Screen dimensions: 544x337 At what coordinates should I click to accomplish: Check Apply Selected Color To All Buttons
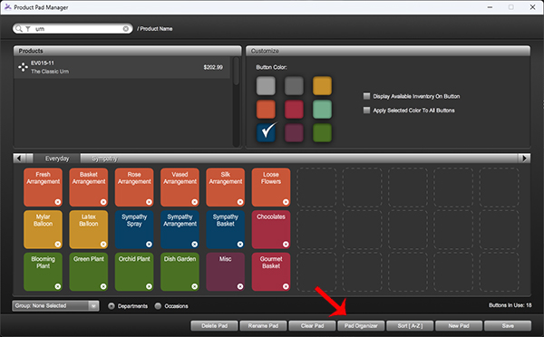366,111
